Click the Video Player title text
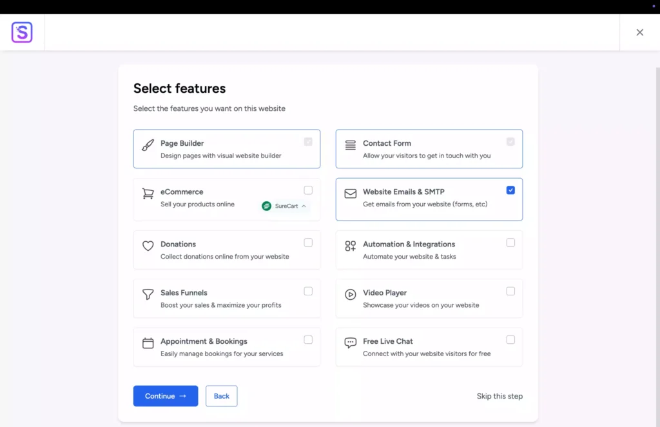 385,293
